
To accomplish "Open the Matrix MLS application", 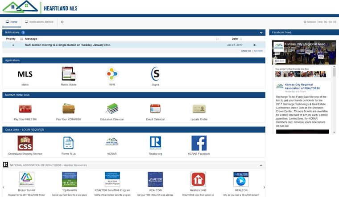I will (25, 74).
